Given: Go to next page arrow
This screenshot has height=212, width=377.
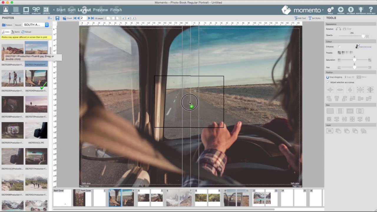Looking at the screenshot, I should click(89, 18).
